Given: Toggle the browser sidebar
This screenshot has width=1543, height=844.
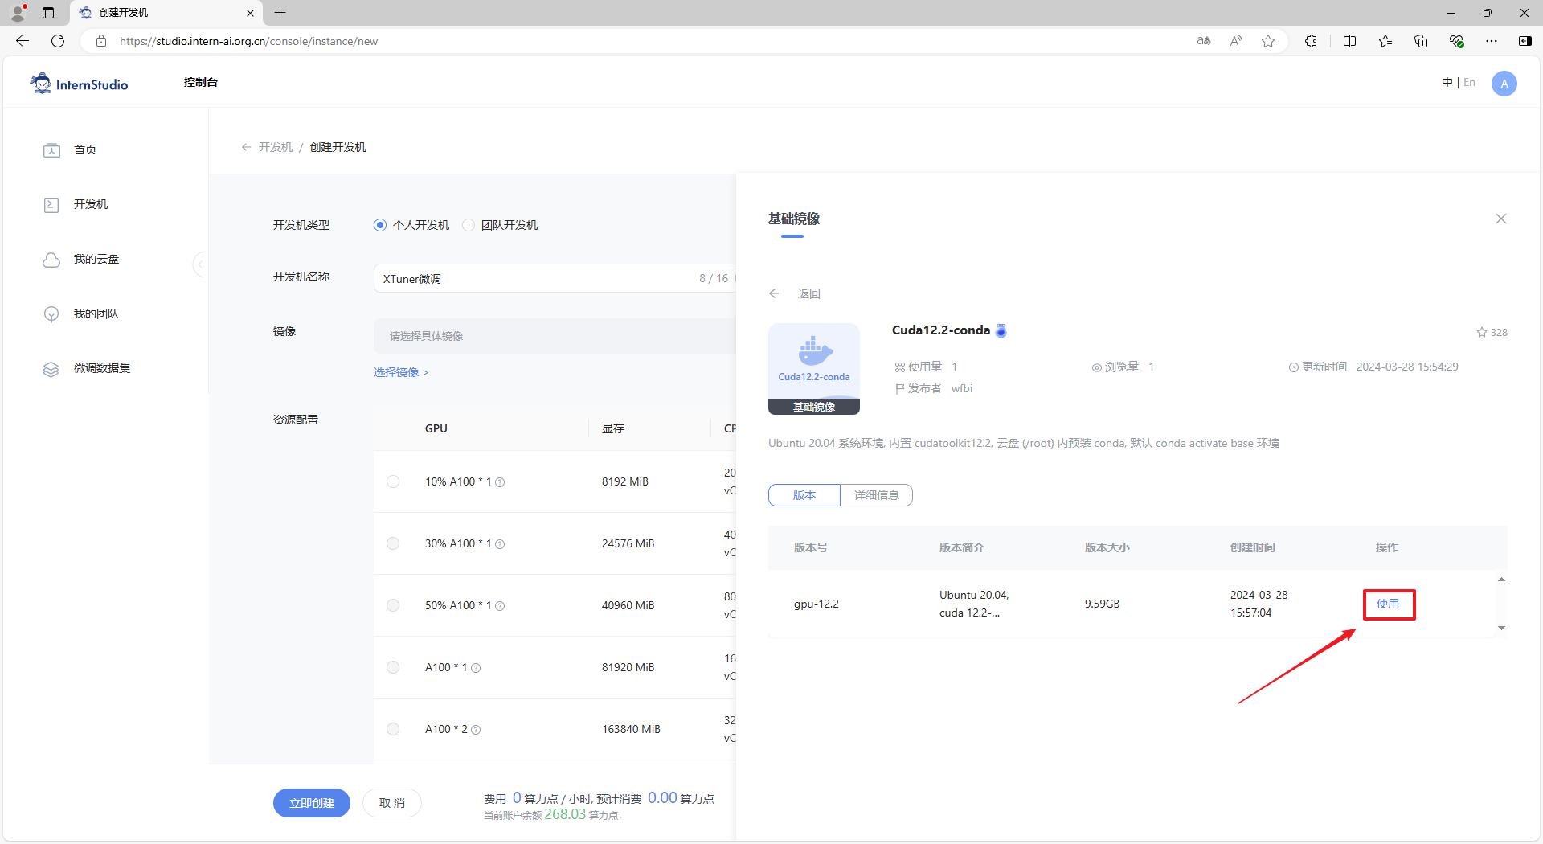Looking at the screenshot, I should 1525,41.
